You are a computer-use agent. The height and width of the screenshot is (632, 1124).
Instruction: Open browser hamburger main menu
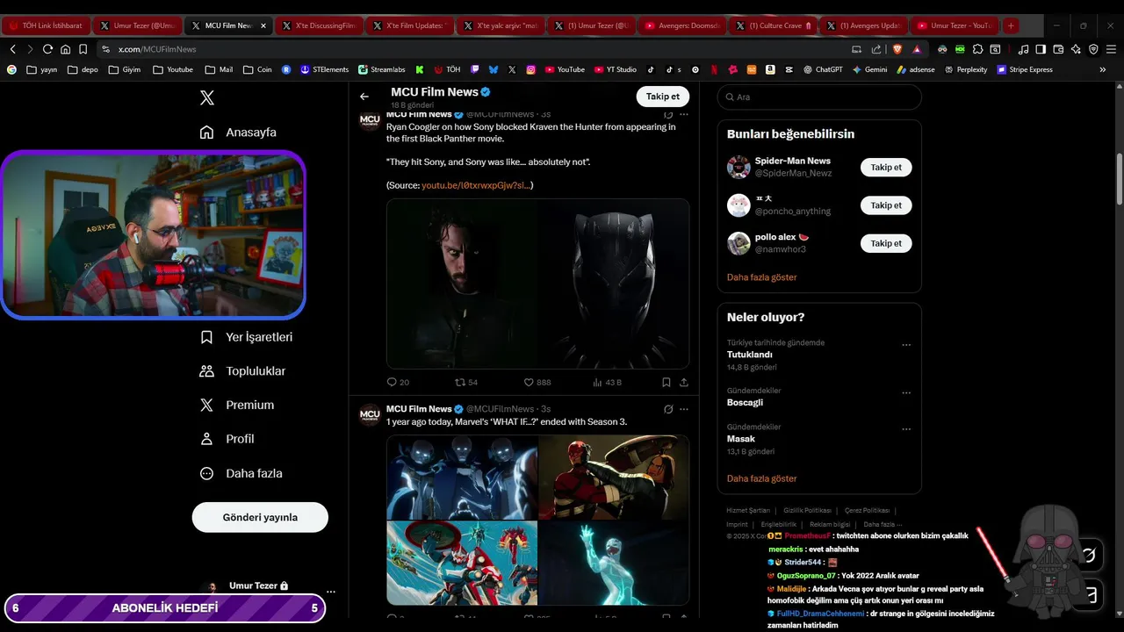click(x=1111, y=49)
